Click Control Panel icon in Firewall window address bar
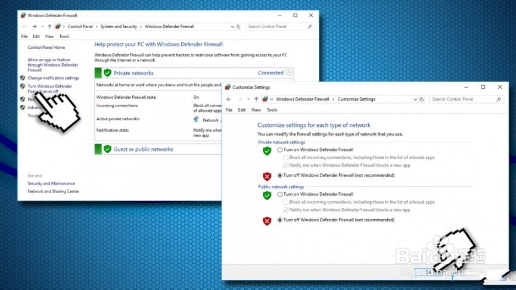 pos(58,26)
